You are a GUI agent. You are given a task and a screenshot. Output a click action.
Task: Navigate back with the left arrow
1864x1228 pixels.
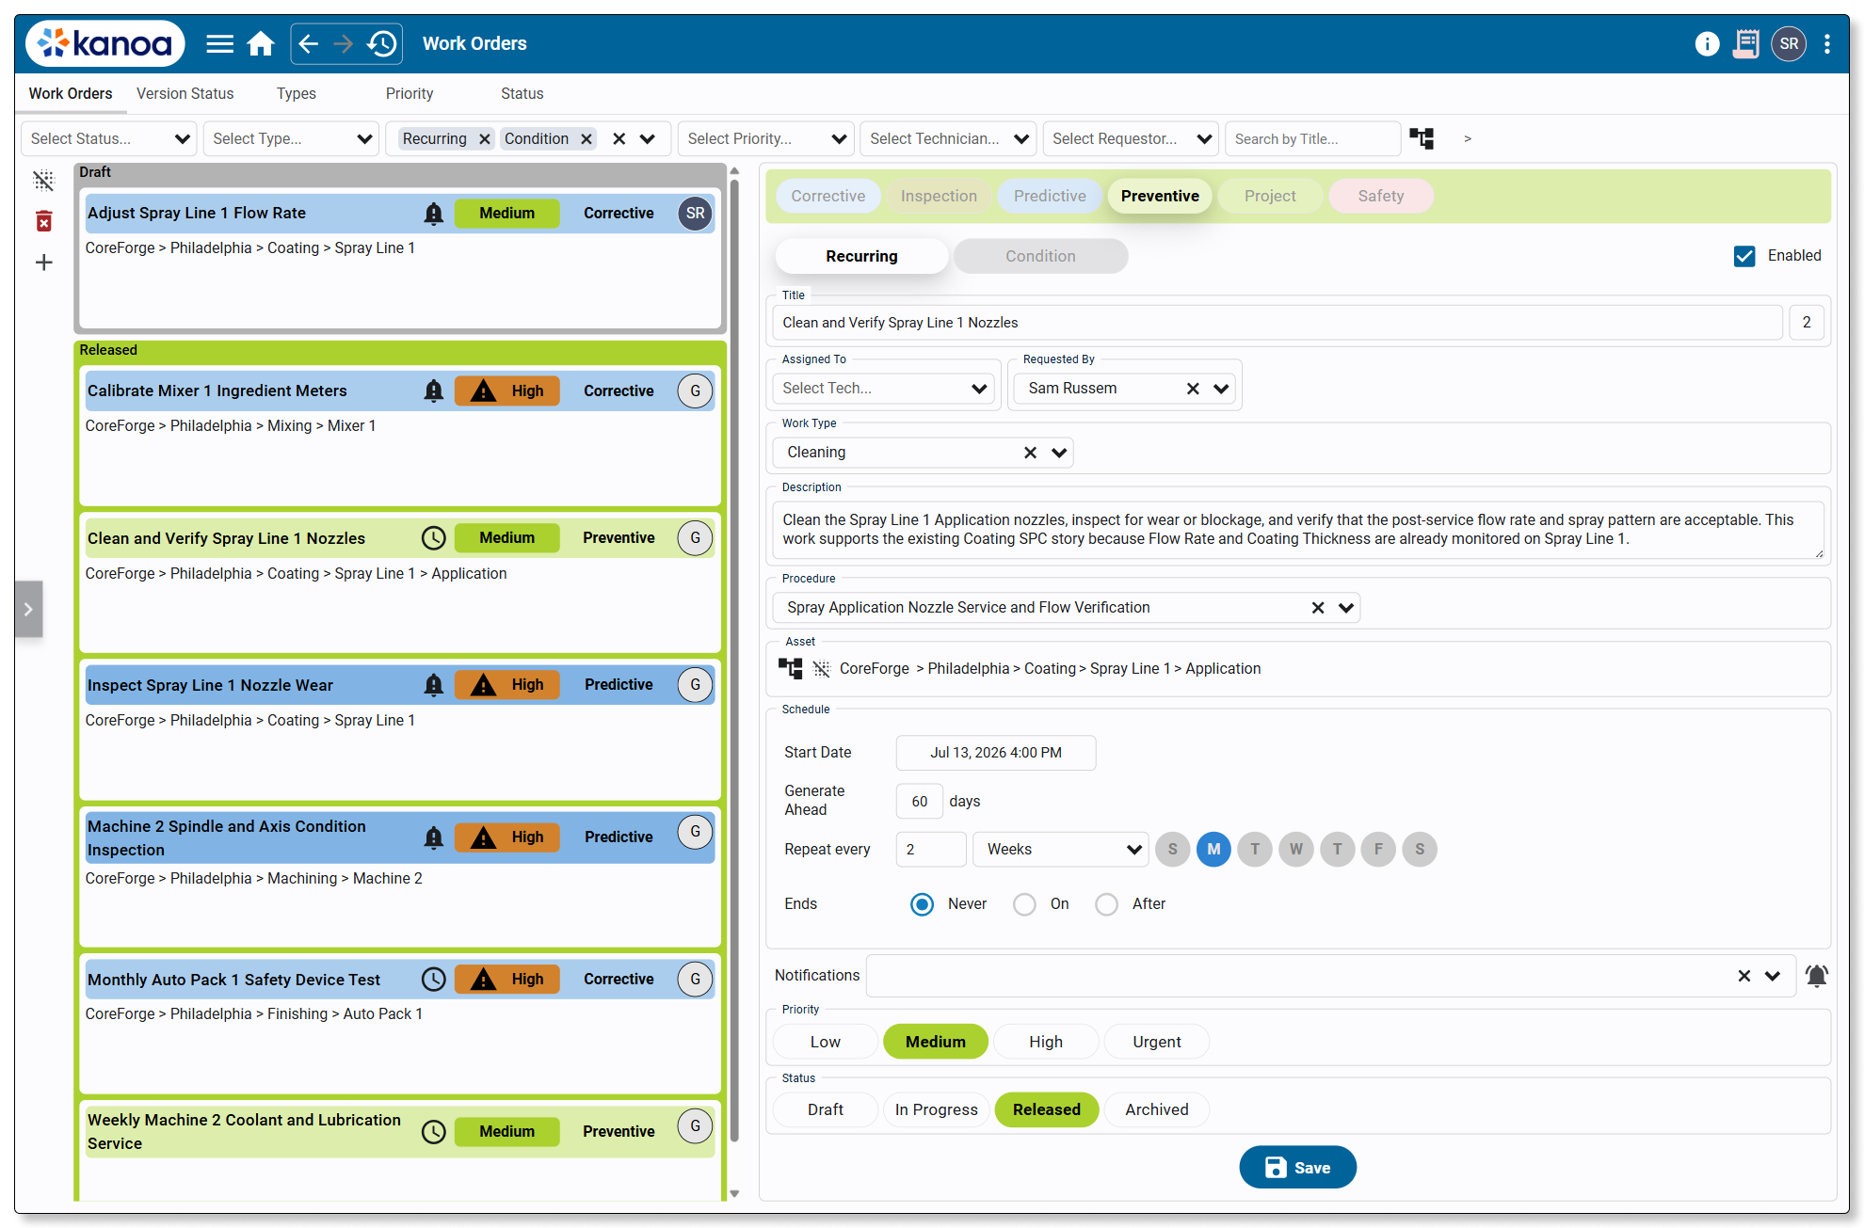click(309, 44)
